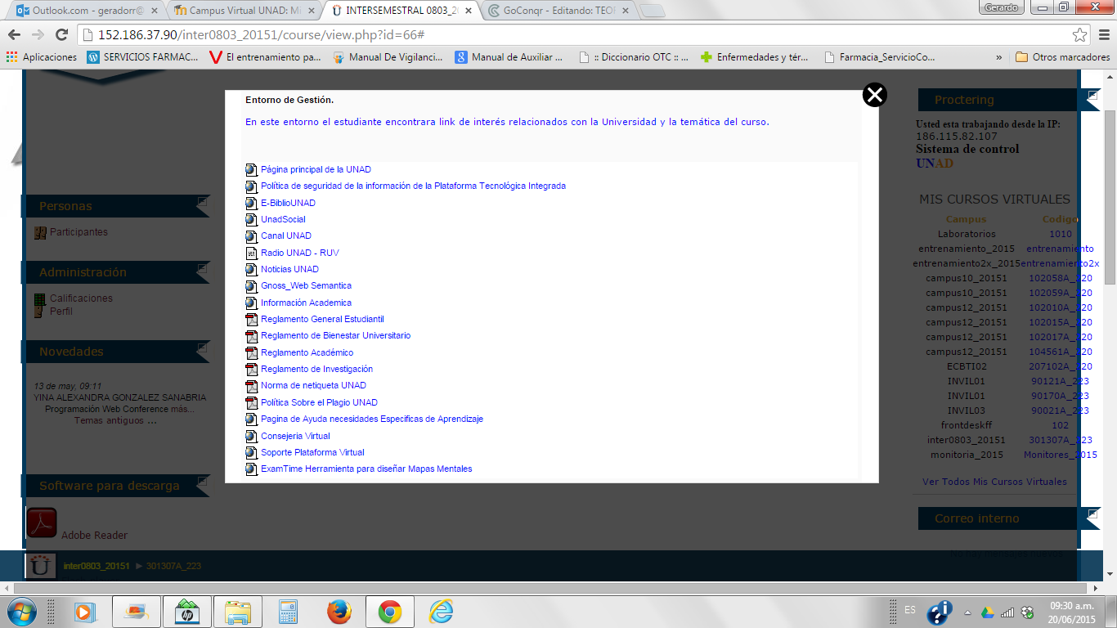The width and height of the screenshot is (1117, 628).
Task: Open Ver Todos Mis Cursos Virtuales
Action: tap(994, 482)
